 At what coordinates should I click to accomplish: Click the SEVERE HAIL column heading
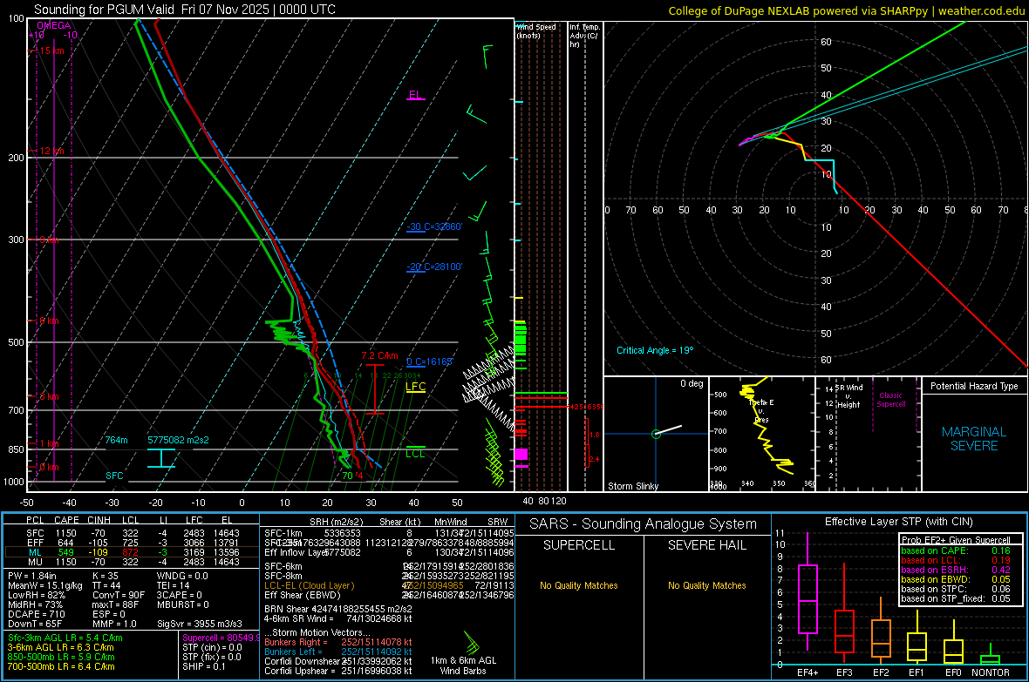coord(706,545)
